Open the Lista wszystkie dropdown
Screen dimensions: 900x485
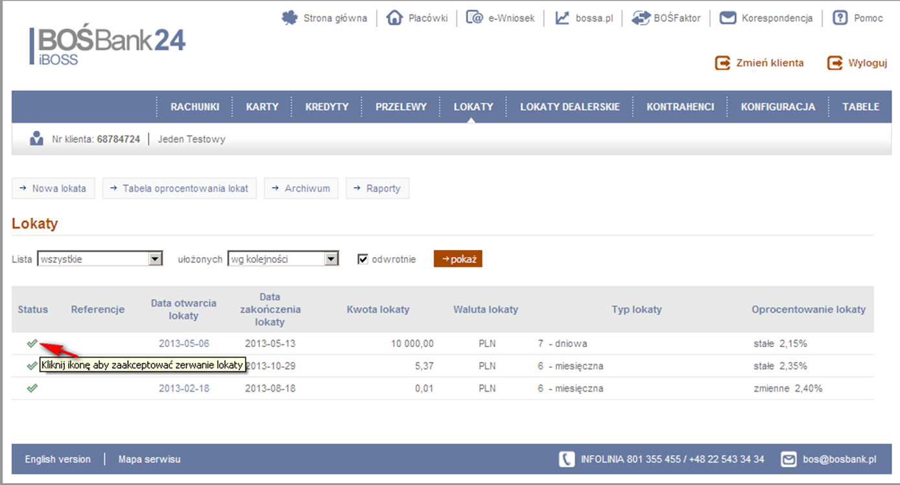coord(100,259)
